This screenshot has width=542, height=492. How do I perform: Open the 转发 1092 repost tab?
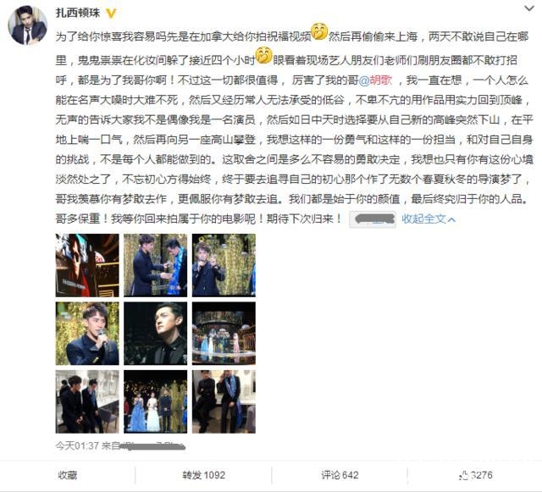pos(204,475)
